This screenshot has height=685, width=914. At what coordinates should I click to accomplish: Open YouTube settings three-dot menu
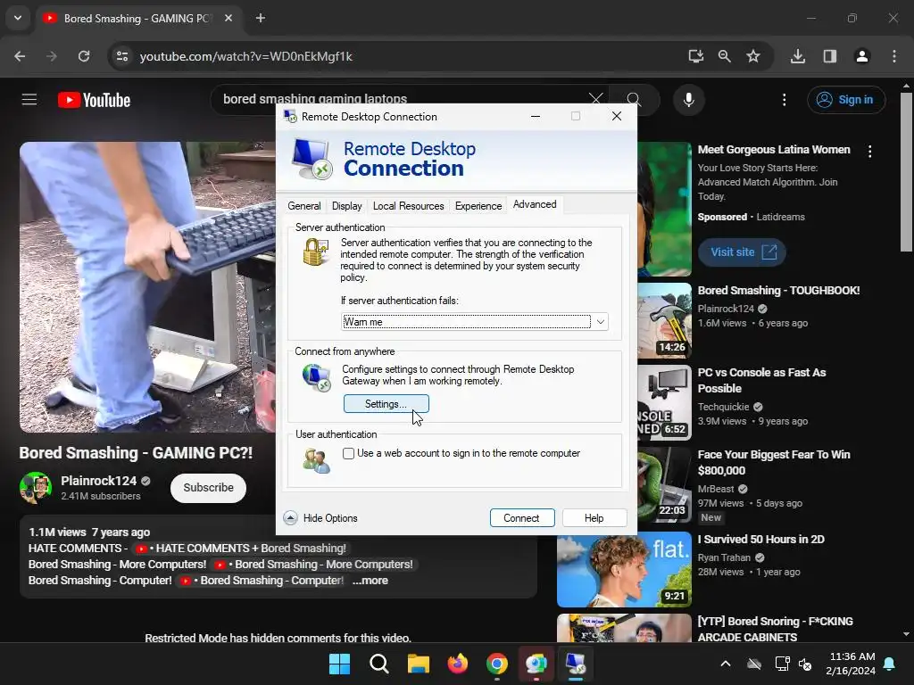(x=784, y=100)
